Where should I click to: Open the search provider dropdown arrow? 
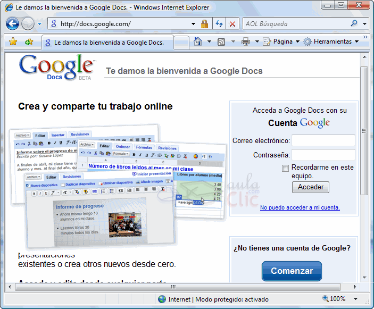pos(365,24)
